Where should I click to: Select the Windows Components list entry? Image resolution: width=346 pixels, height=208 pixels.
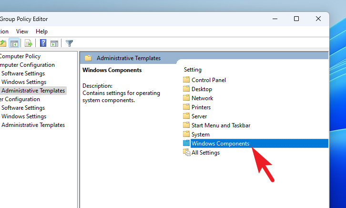point(259,143)
